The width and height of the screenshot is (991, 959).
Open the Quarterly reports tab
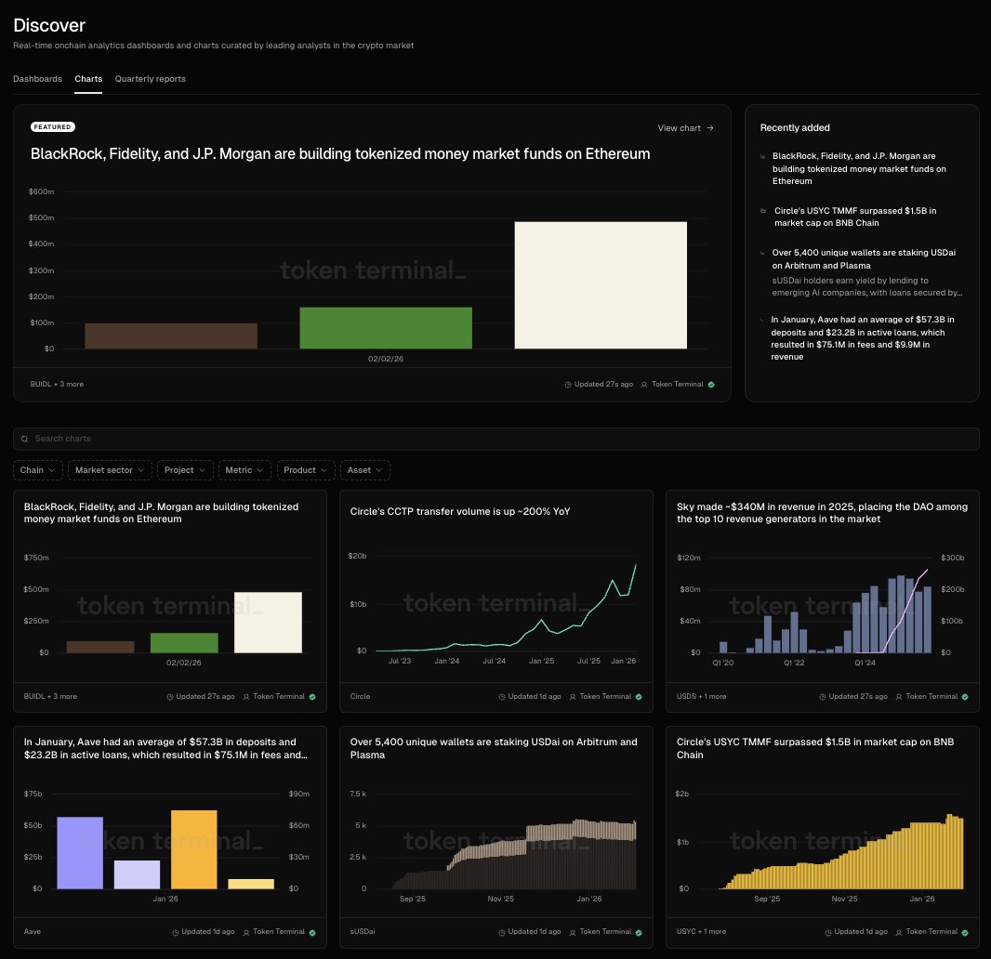150,79
